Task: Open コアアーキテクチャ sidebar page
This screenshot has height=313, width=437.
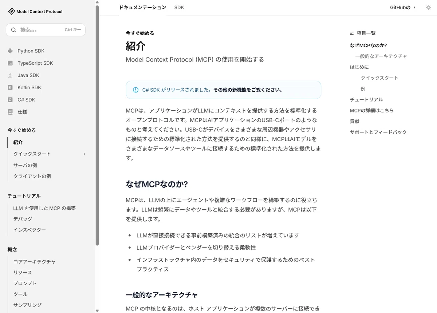Action: tap(35, 262)
